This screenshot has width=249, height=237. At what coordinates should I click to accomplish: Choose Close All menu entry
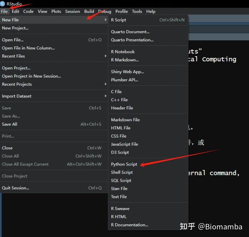click(x=54, y=156)
